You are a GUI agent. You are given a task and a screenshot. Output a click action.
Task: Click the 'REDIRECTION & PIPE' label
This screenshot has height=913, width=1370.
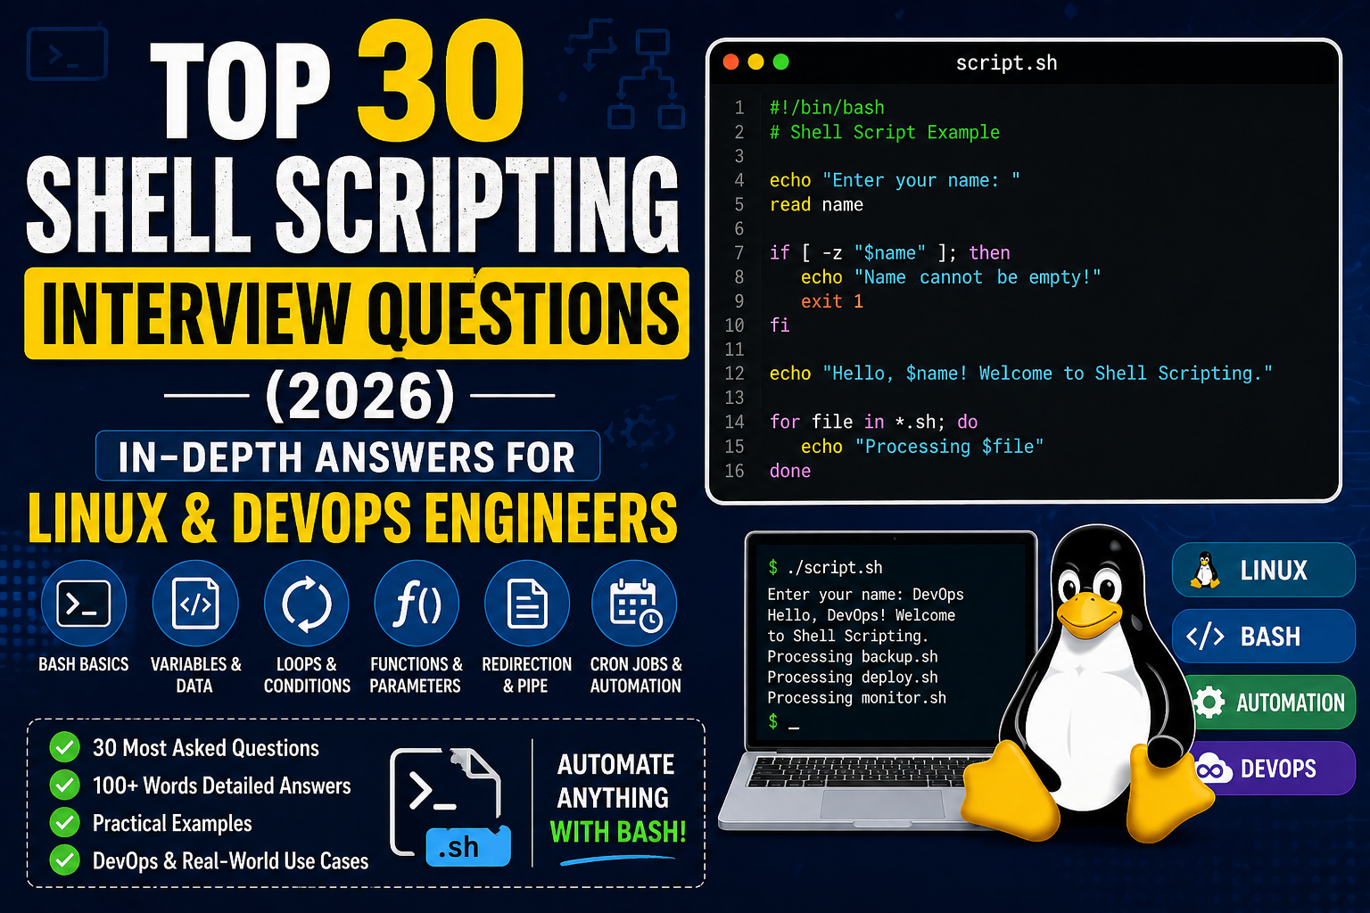pyautogui.click(x=526, y=675)
